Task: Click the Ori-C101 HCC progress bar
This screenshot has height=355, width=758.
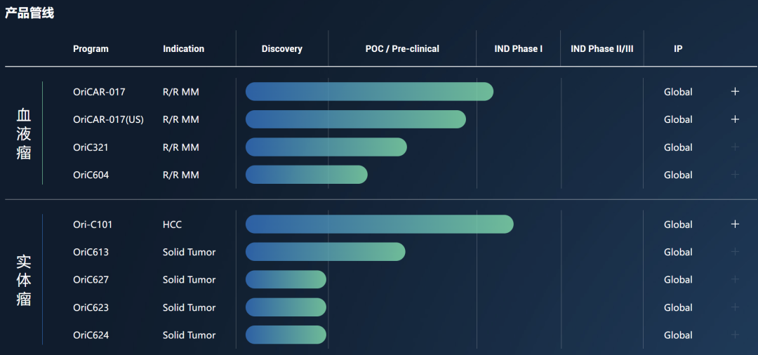Action: 379,225
